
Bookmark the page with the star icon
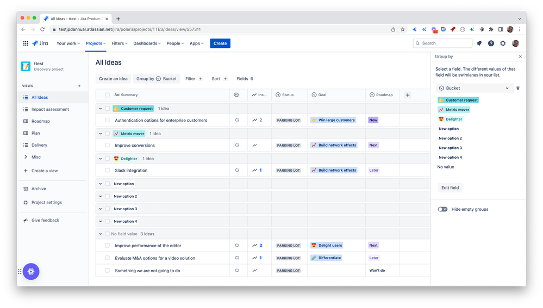(x=403, y=29)
